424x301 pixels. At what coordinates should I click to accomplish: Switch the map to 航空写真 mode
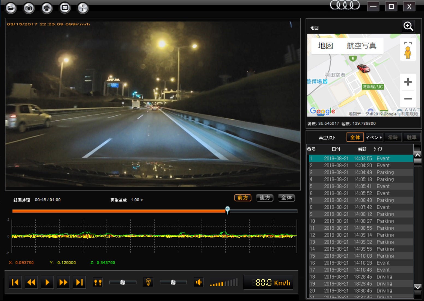click(x=361, y=46)
